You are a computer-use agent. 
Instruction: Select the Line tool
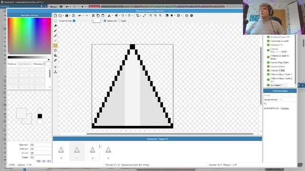click(x=55, y=40)
